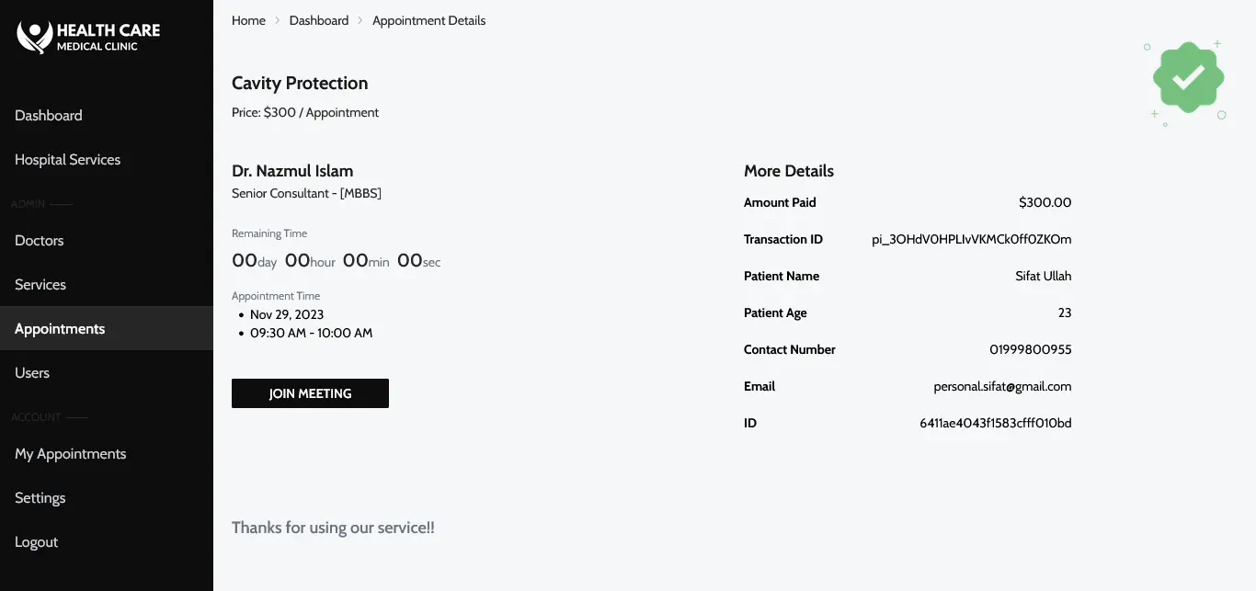Click the Appointment Details breadcrumb
Screen dimensions: 1256x591
tap(429, 20)
